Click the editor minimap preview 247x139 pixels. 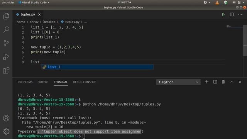coord(229,26)
